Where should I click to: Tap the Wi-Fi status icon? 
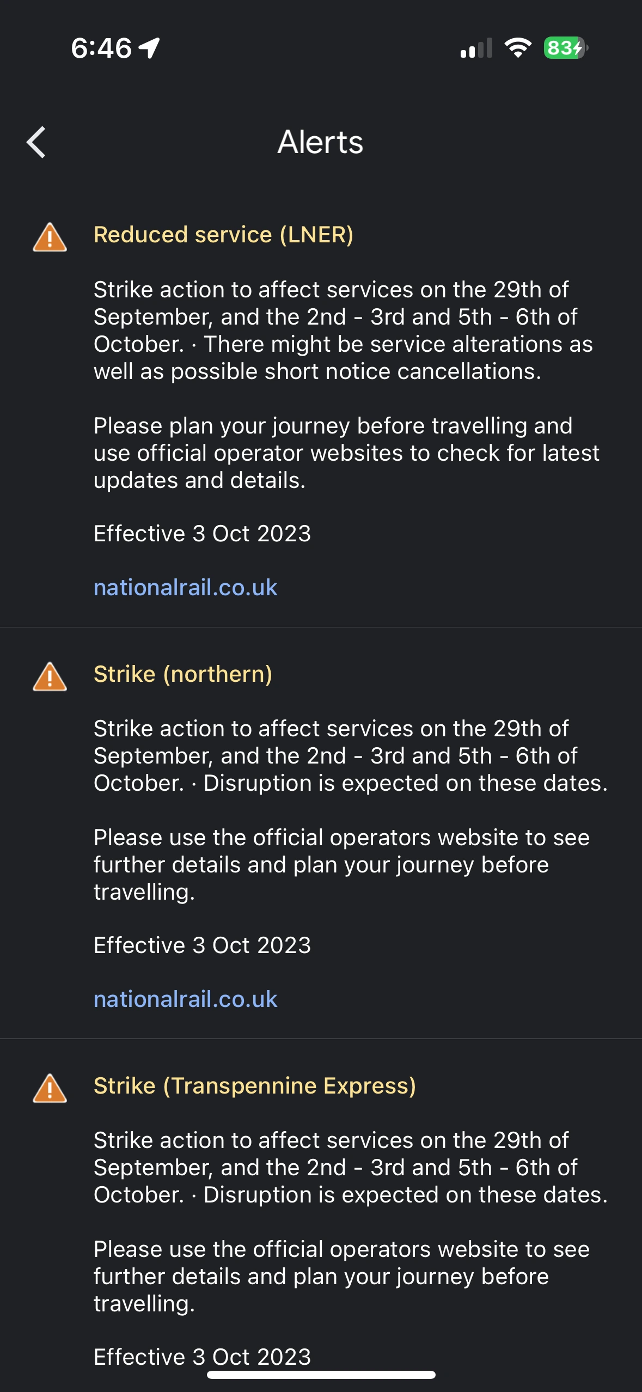(517, 48)
